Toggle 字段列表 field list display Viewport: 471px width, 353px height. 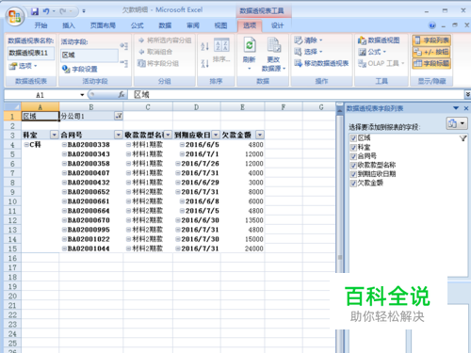[x=431, y=40]
